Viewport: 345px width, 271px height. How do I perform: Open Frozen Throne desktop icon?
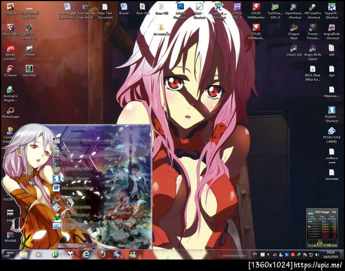tap(312, 32)
